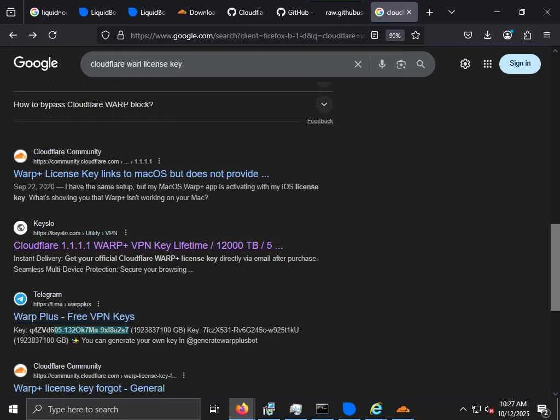Open the notification center icon
This screenshot has width=560, height=420.
click(542, 410)
